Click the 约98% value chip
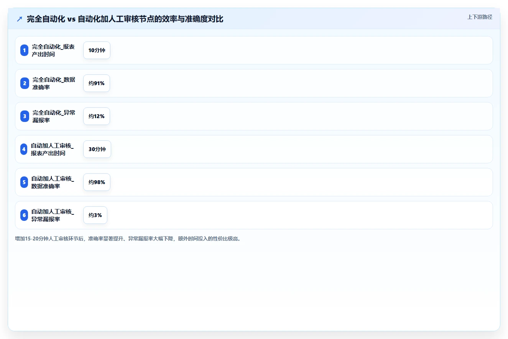This screenshot has height=339, width=508. pos(97,182)
